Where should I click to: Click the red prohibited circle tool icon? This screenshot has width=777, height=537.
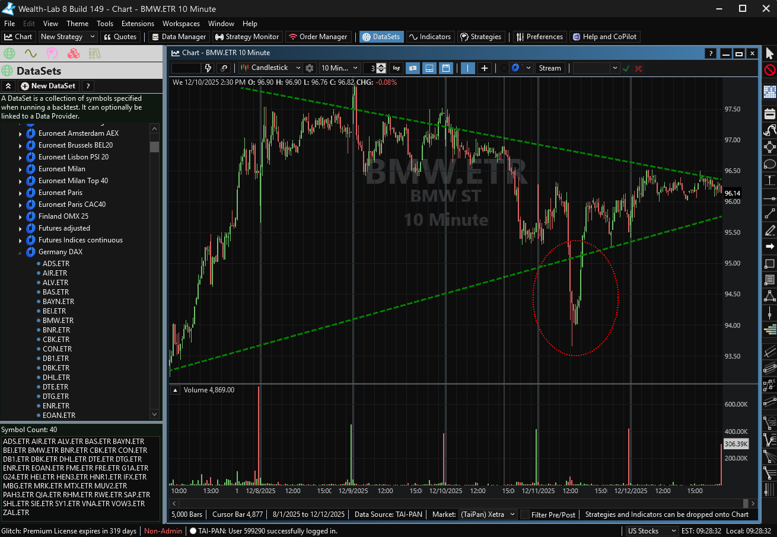pos(769,71)
